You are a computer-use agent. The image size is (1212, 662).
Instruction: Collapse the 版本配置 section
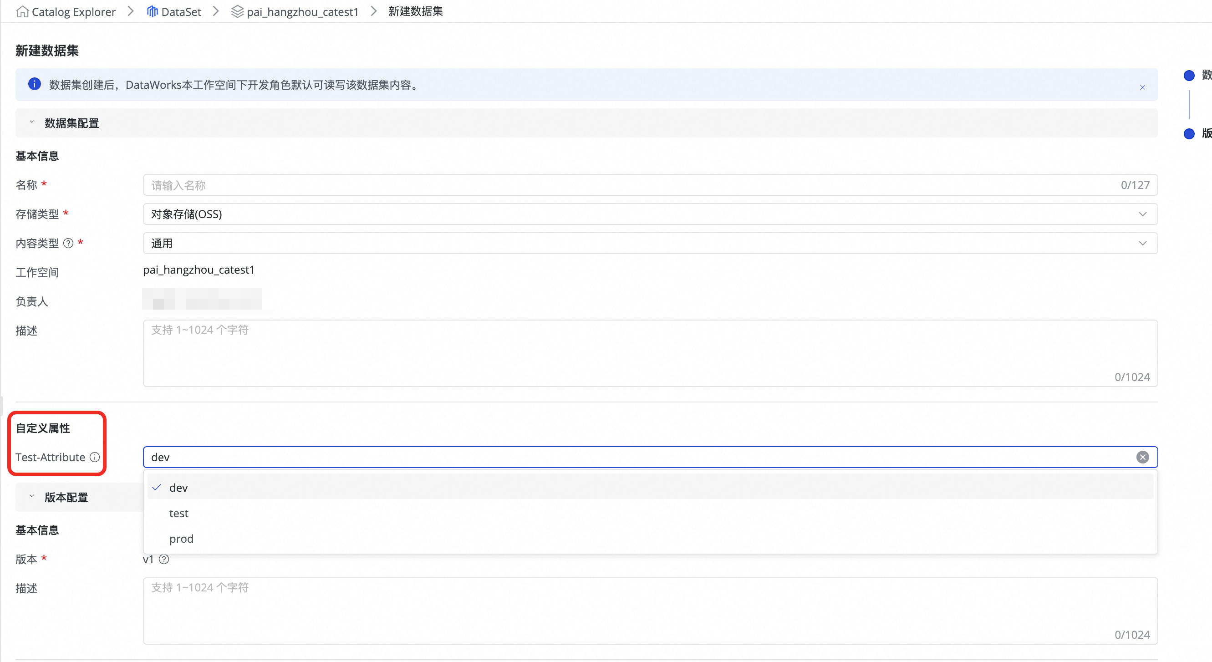click(x=32, y=497)
